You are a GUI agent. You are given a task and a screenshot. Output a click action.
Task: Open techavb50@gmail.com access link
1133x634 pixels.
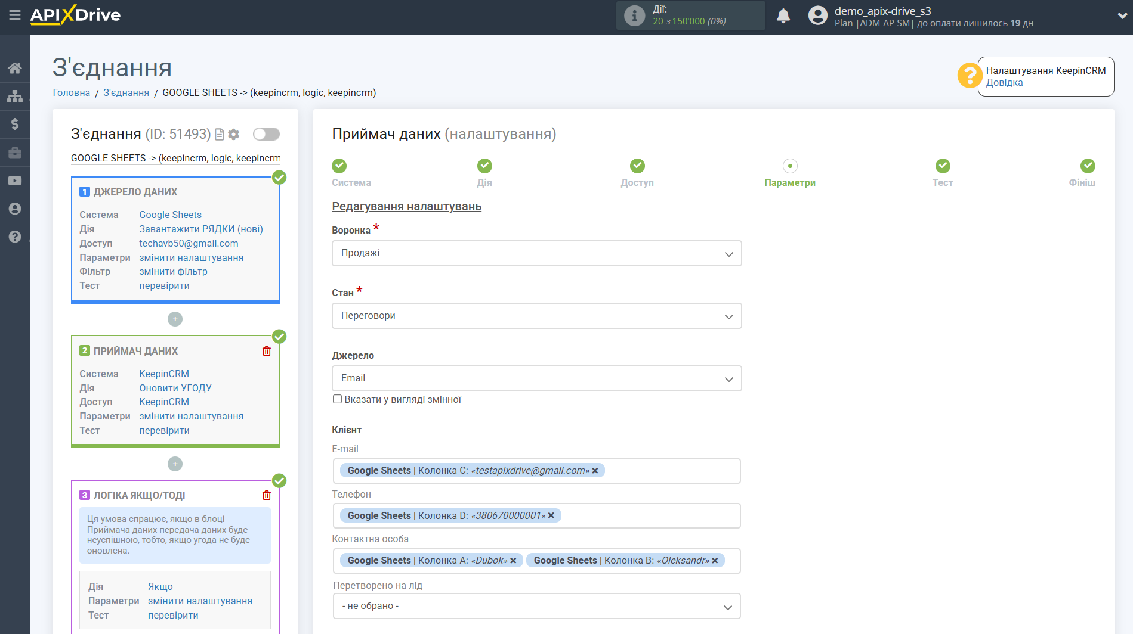point(189,243)
